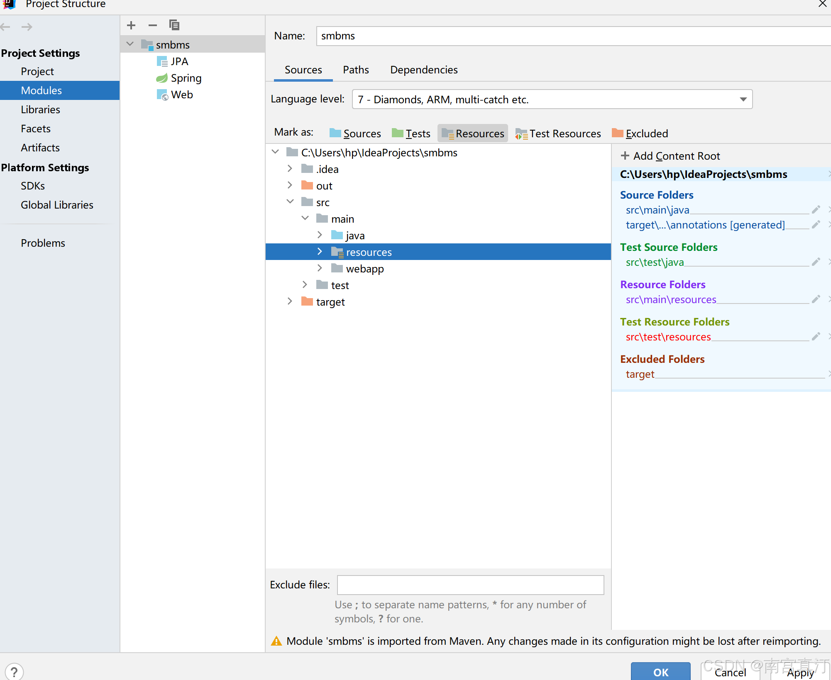
Task: Open Libraries in Project Settings
Action: click(x=40, y=109)
